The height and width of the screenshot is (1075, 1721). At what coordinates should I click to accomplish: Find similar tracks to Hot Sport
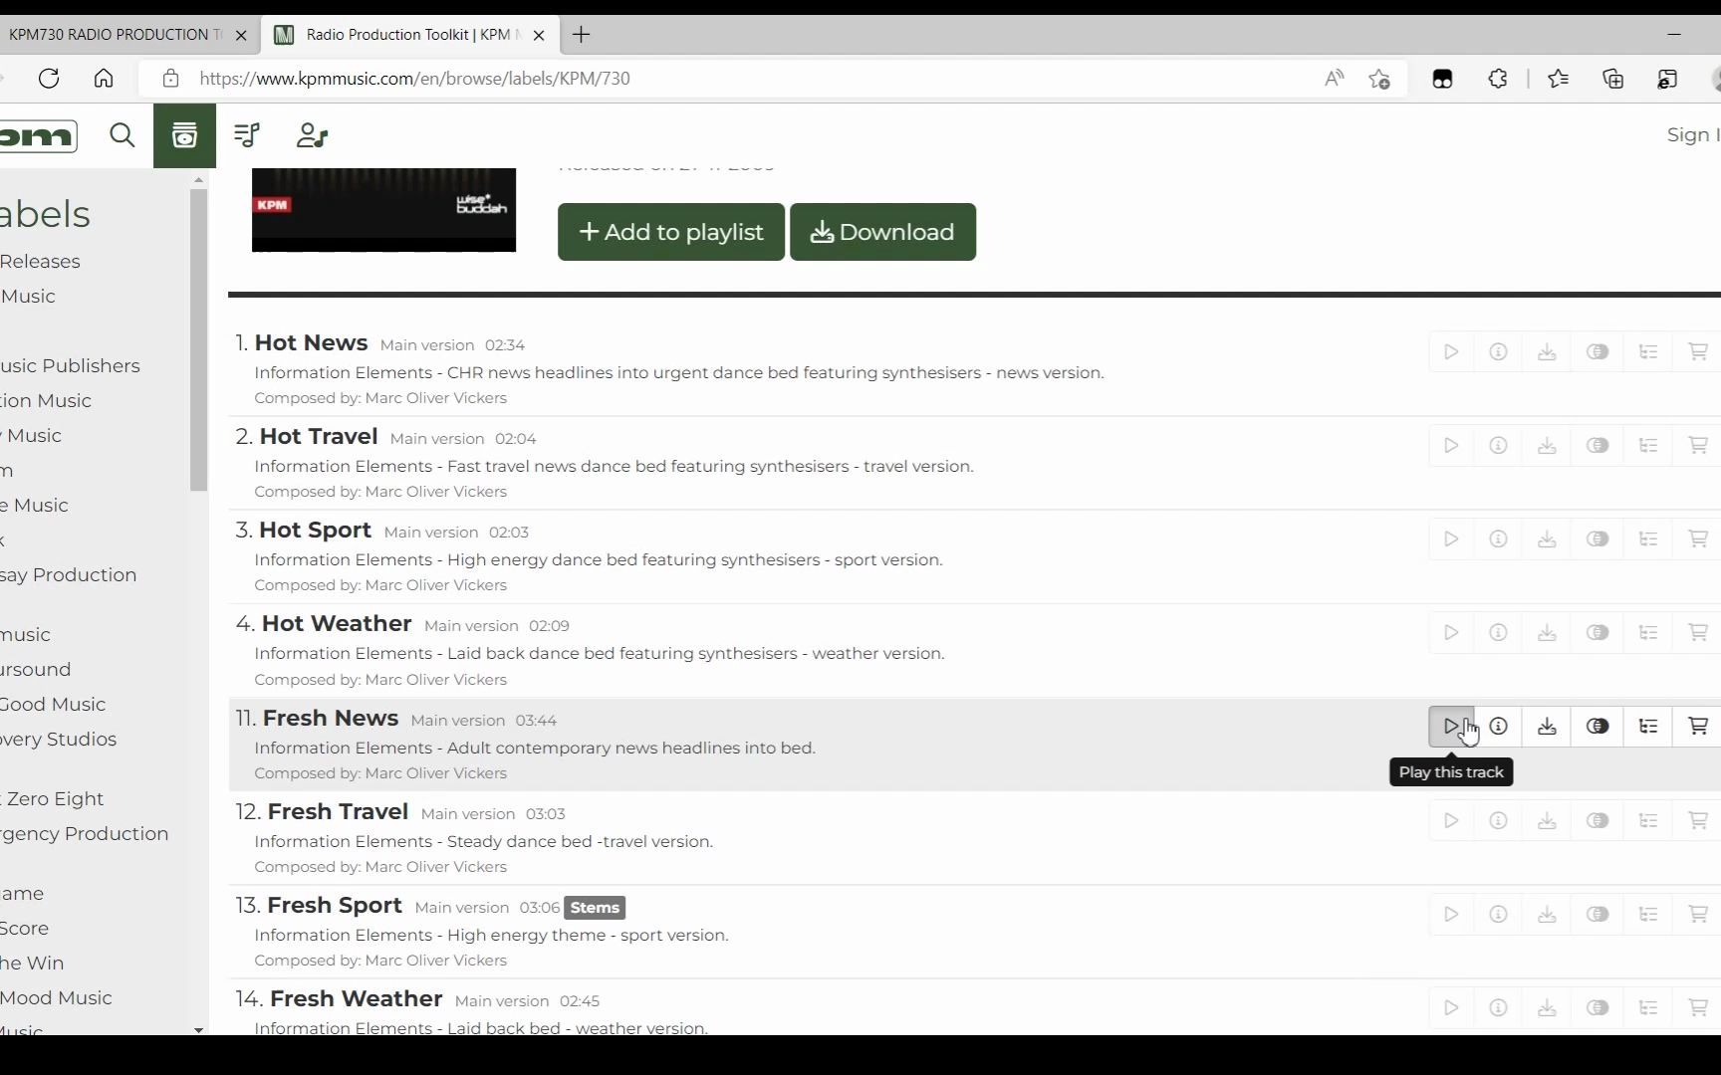click(1598, 538)
